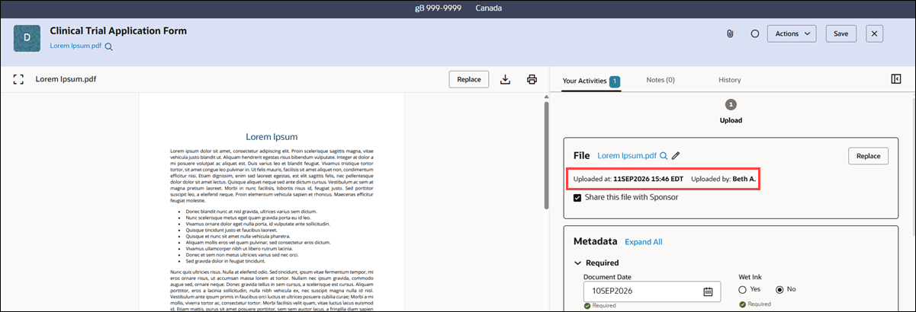Open the attachments paperclip icon
The width and height of the screenshot is (916, 312).
(730, 33)
